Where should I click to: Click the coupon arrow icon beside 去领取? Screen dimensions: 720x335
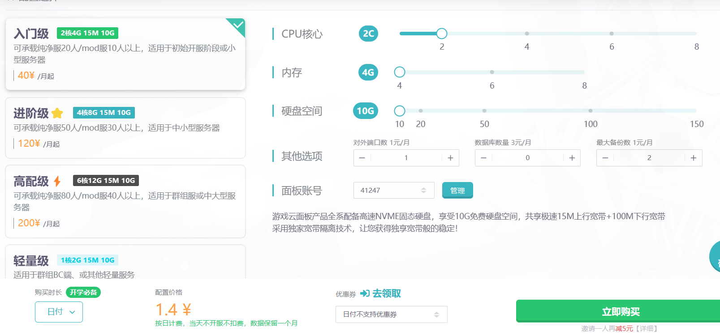pyautogui.click(x=365, y=293)
